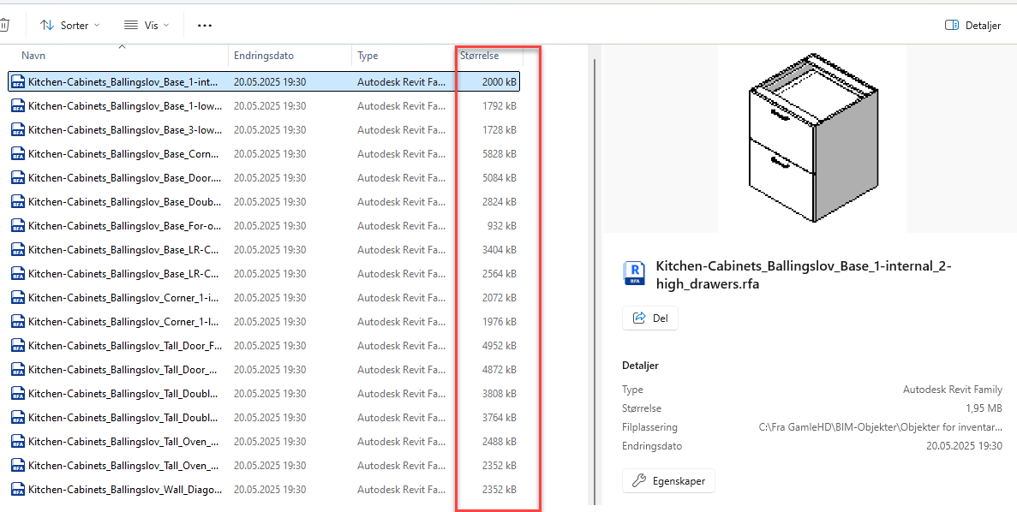Click the 2488 kB size cell
1017x512 pixels.
point(500,441)
